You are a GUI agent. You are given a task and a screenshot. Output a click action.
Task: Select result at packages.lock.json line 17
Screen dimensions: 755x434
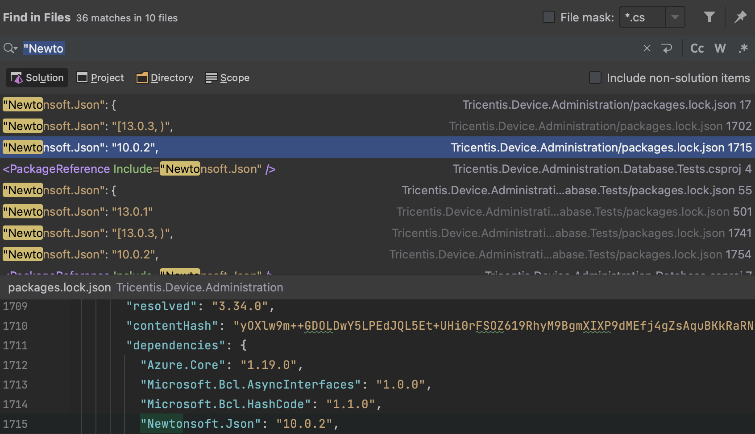point(377,105)
